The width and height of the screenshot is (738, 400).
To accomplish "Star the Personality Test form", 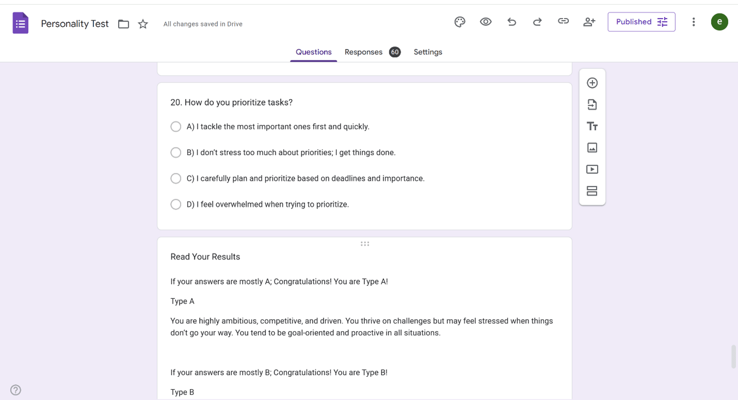I will 143,24.
